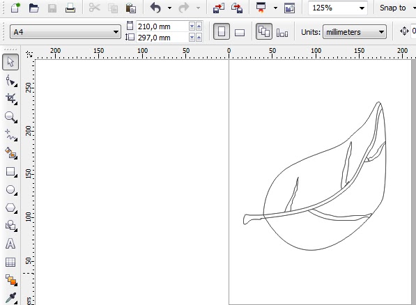
Task: Redo the last undone action
Action: (183, 8)
